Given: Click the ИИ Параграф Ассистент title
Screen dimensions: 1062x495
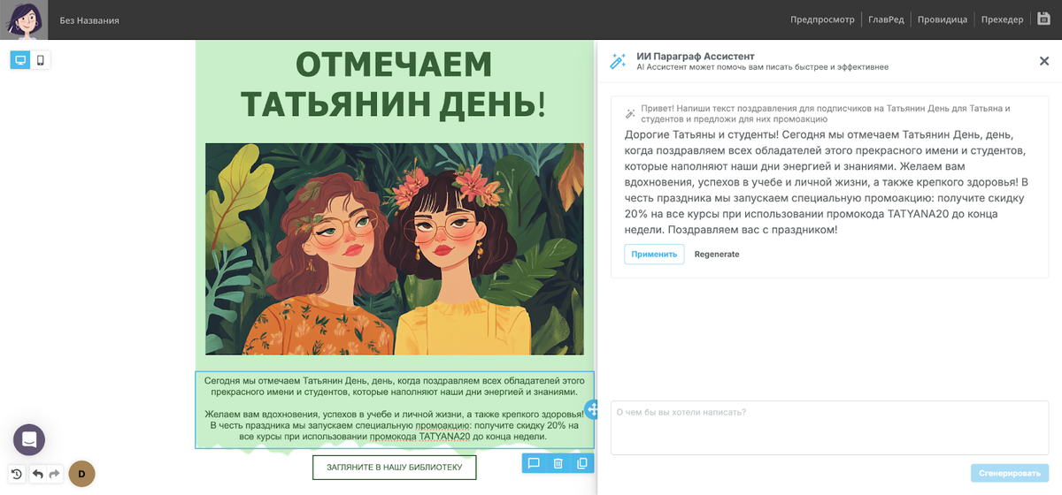Looking at the screenshot, I should tap(695, 56).
